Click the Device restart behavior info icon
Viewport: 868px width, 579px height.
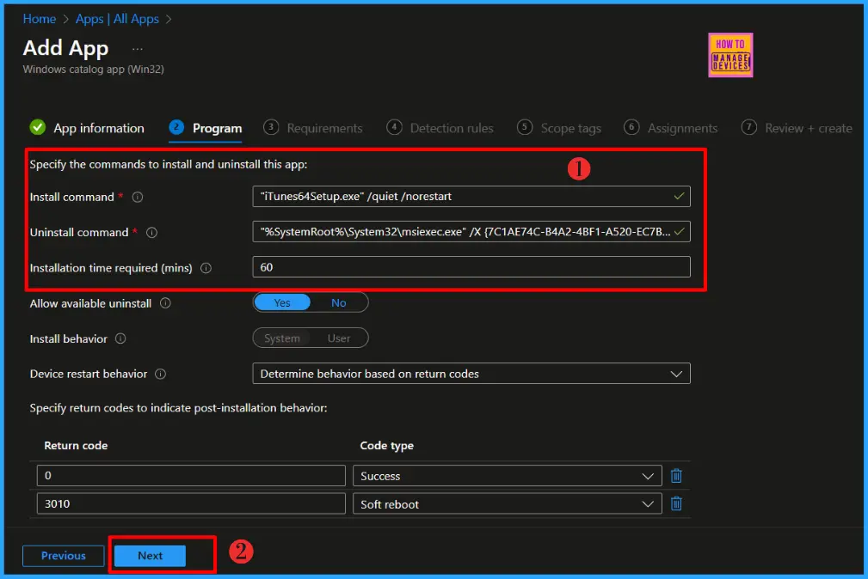(161, 374)
